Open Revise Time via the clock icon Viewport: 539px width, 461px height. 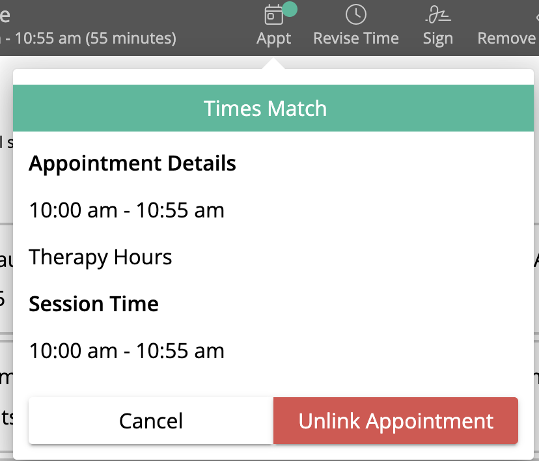point(356,14)
